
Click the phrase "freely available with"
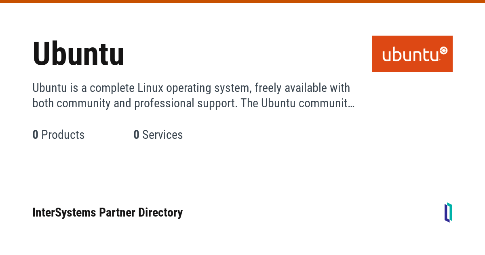302,88
